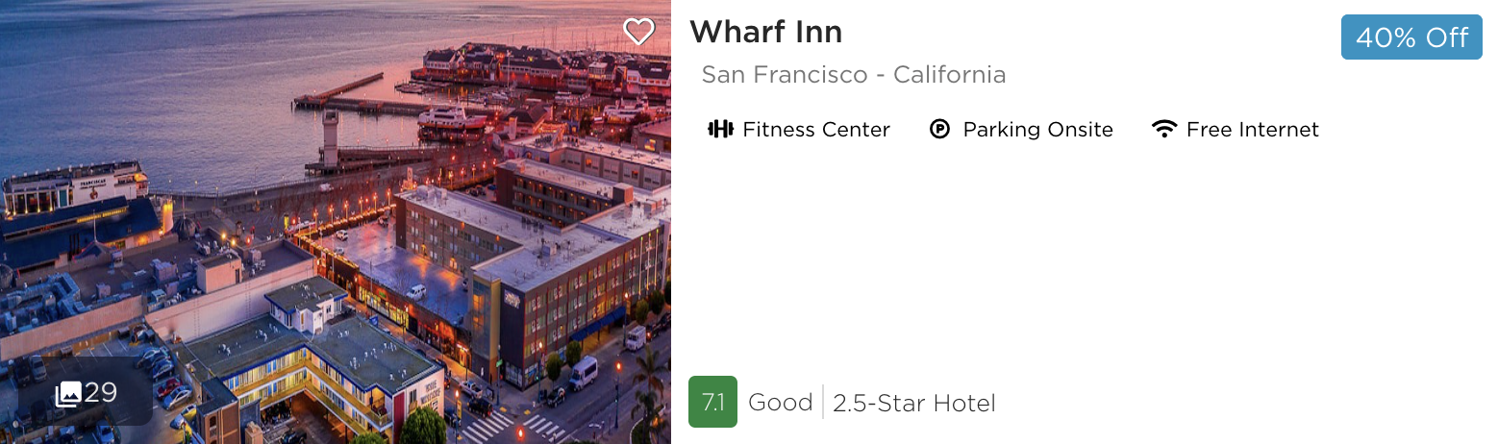Click the 40% Off discount badge
Image resolution: width=1498 pixels, height=444 pixels.
(1411, 37)
